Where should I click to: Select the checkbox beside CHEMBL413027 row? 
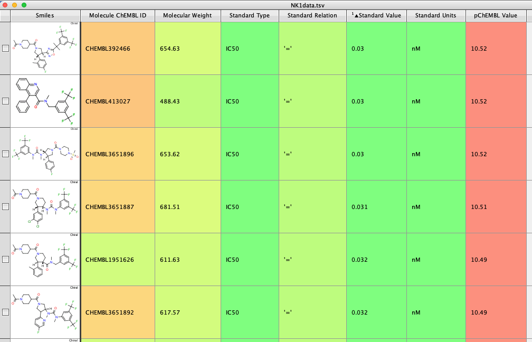(5, 101)
